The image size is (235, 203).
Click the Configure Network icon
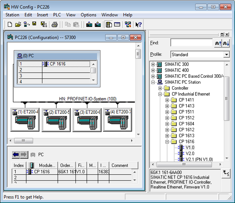[128, 25]
